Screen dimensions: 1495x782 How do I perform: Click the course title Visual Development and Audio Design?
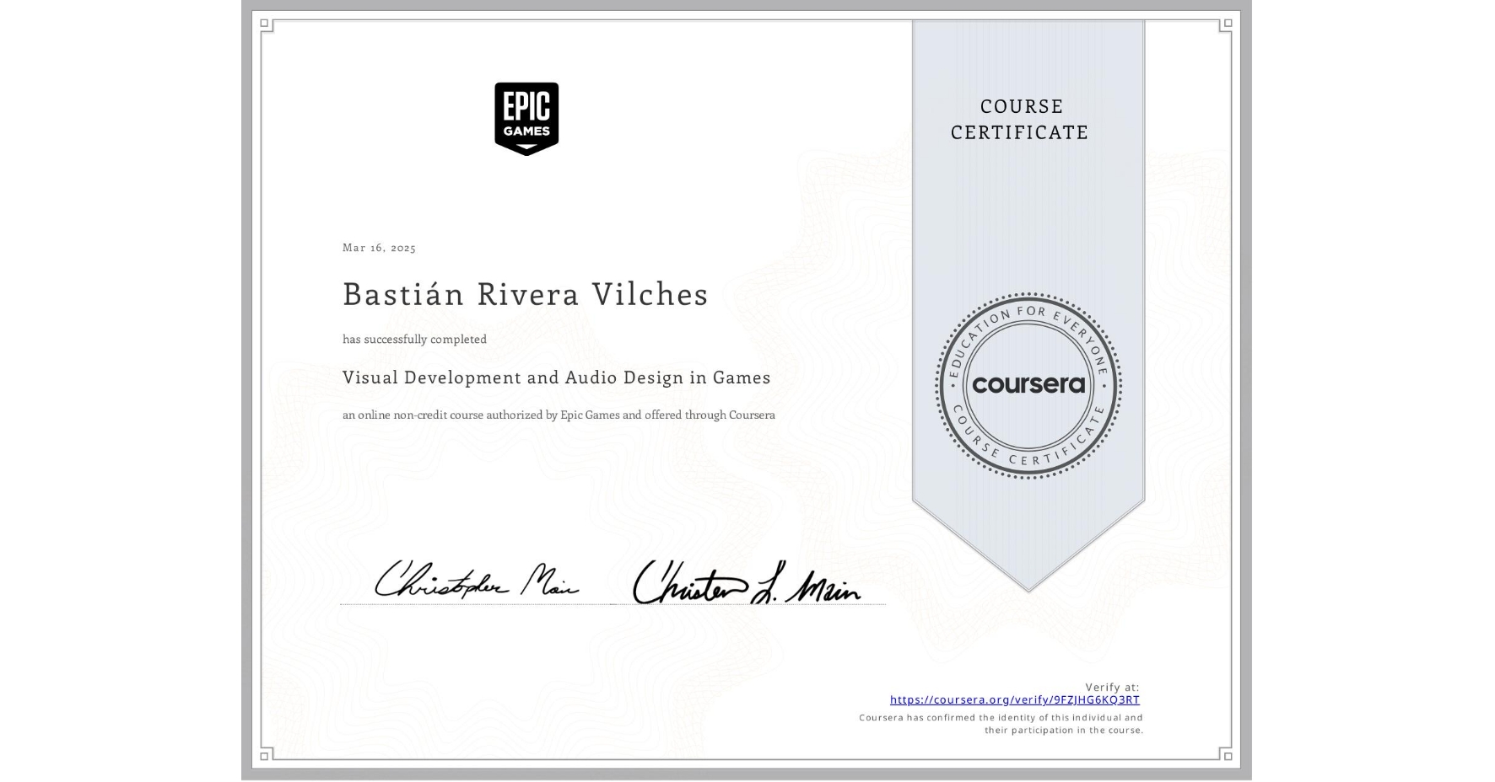(x=557, y=378)
